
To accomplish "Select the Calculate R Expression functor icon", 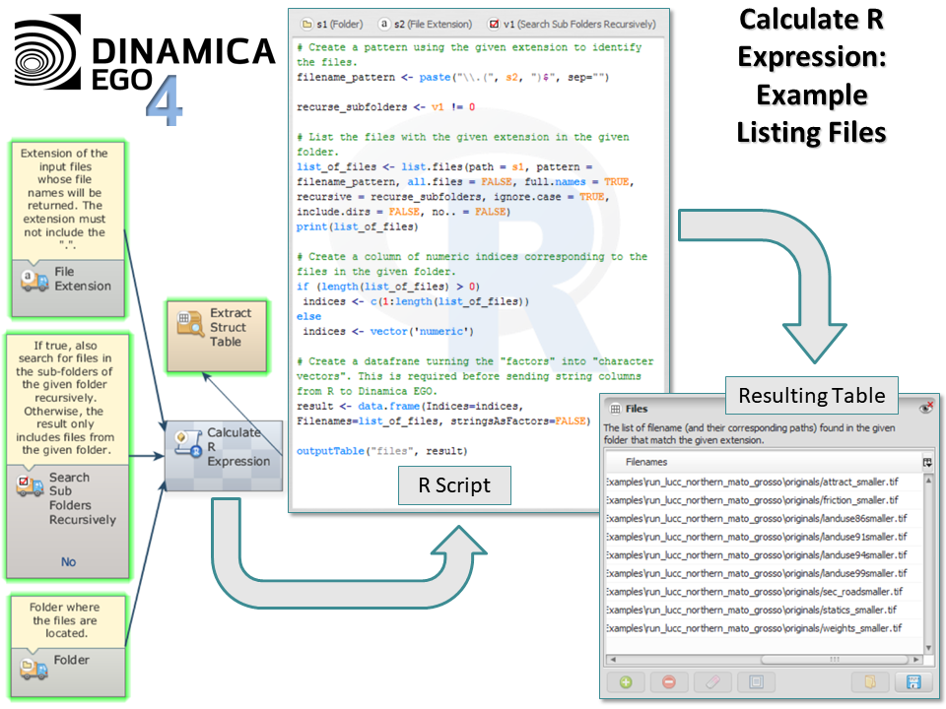I will pos(187,444).
